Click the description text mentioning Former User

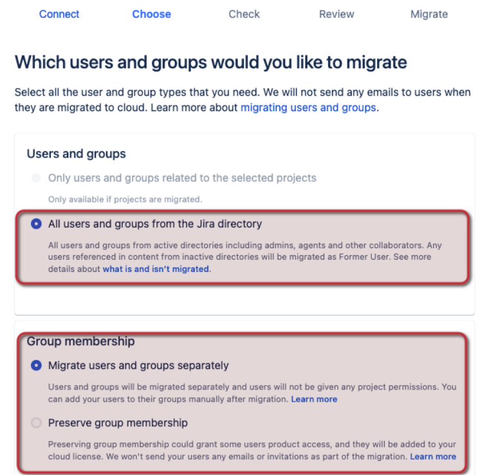point(244,256)
